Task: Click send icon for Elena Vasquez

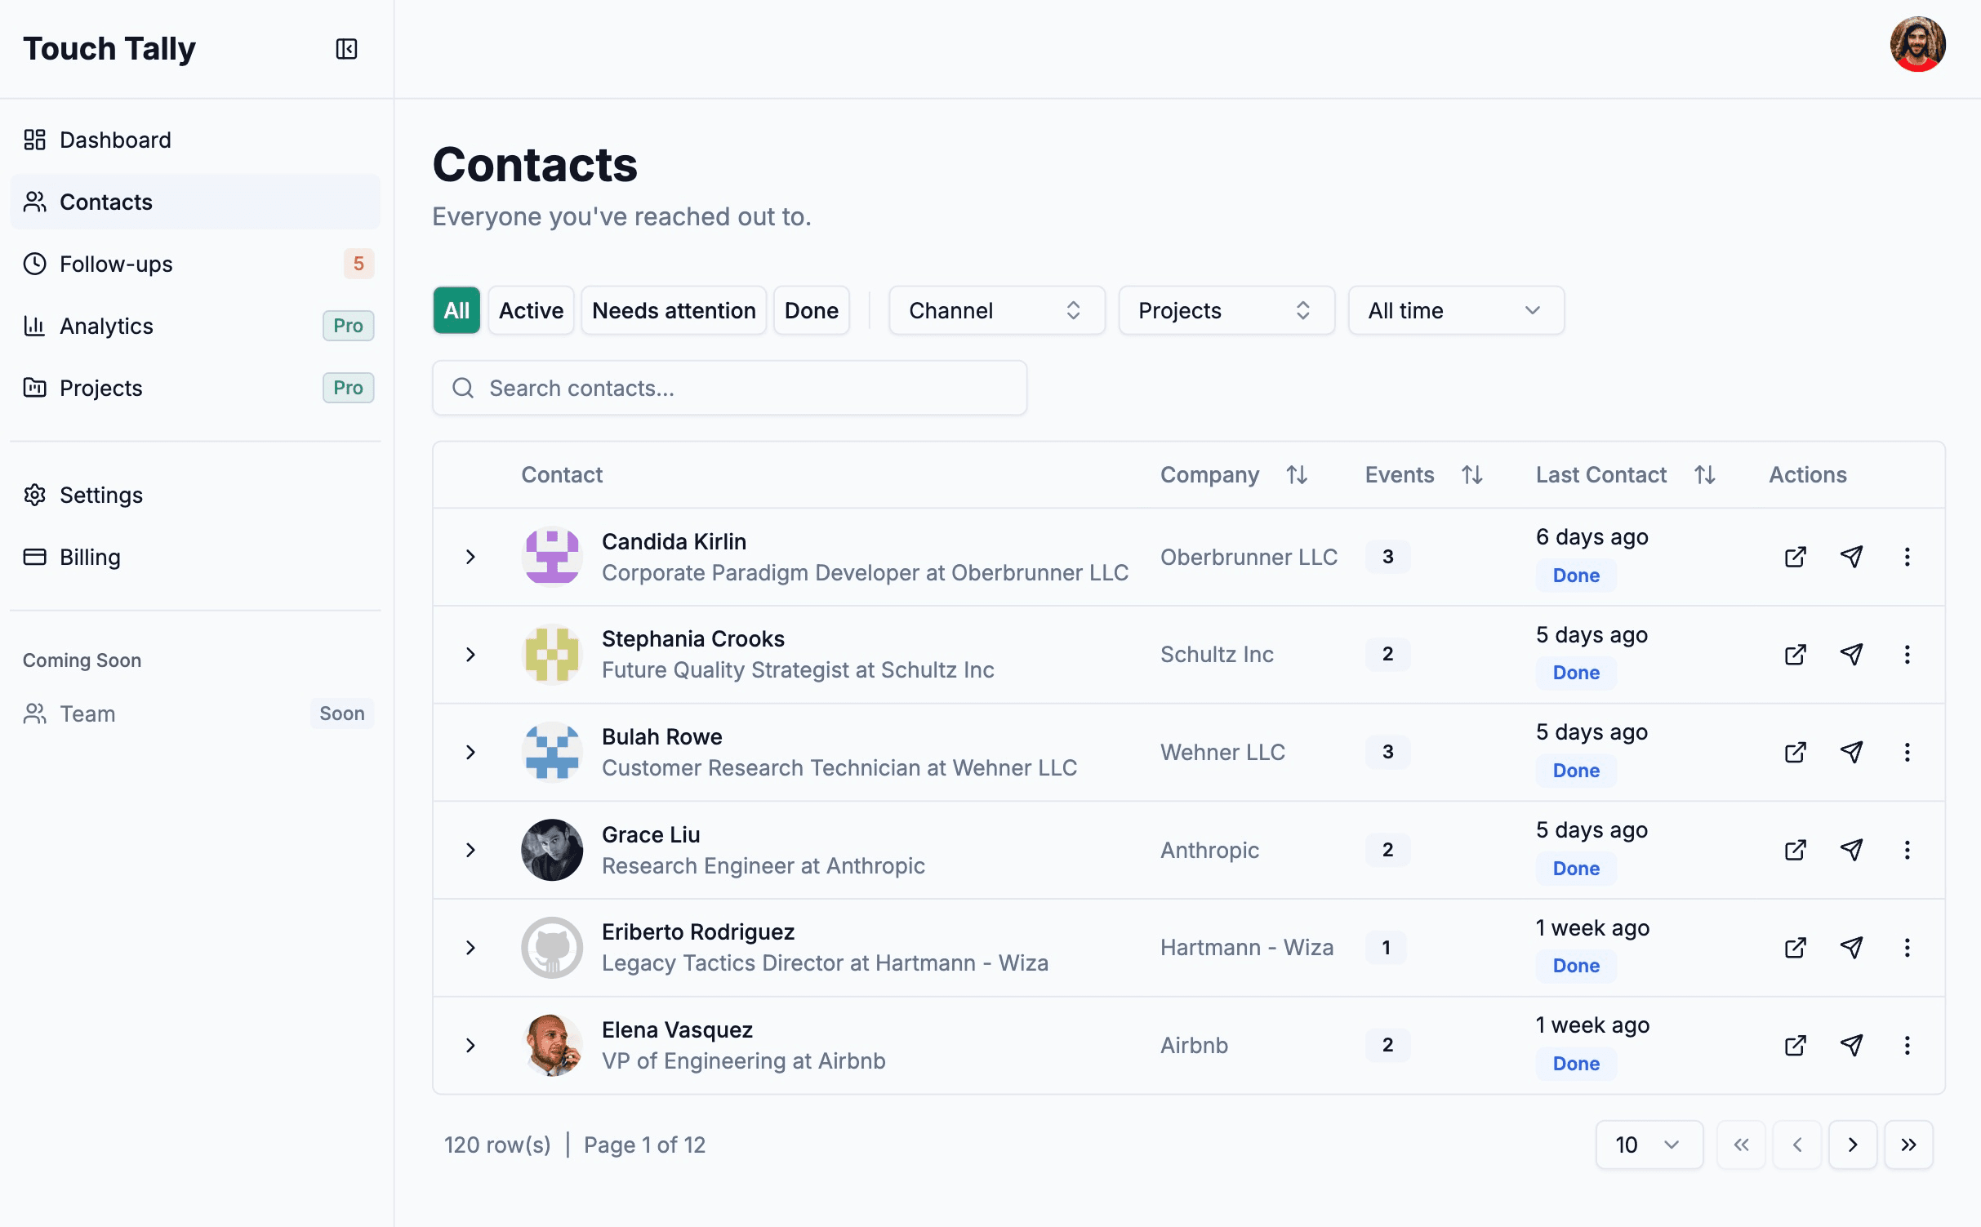Action: pyautogui.click(x=1851, y=1045)
